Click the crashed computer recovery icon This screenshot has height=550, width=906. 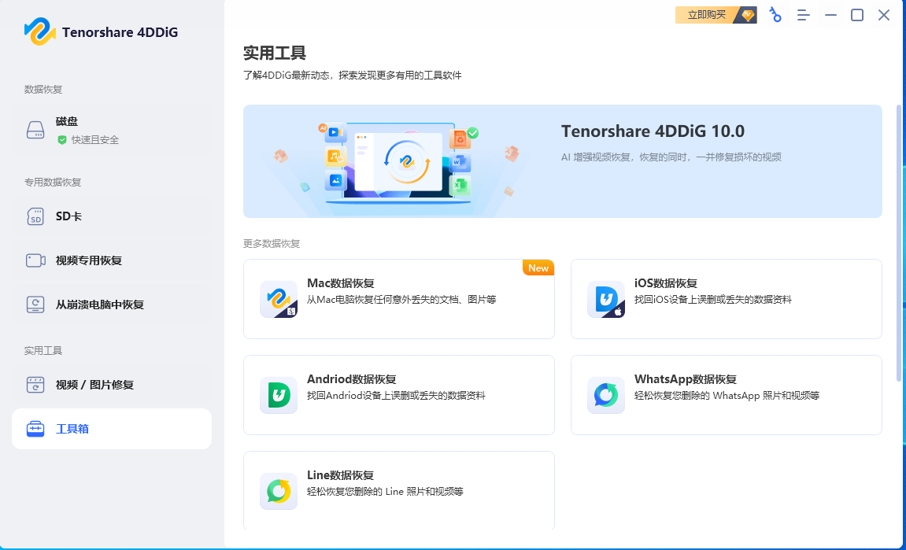pos(35,305)
